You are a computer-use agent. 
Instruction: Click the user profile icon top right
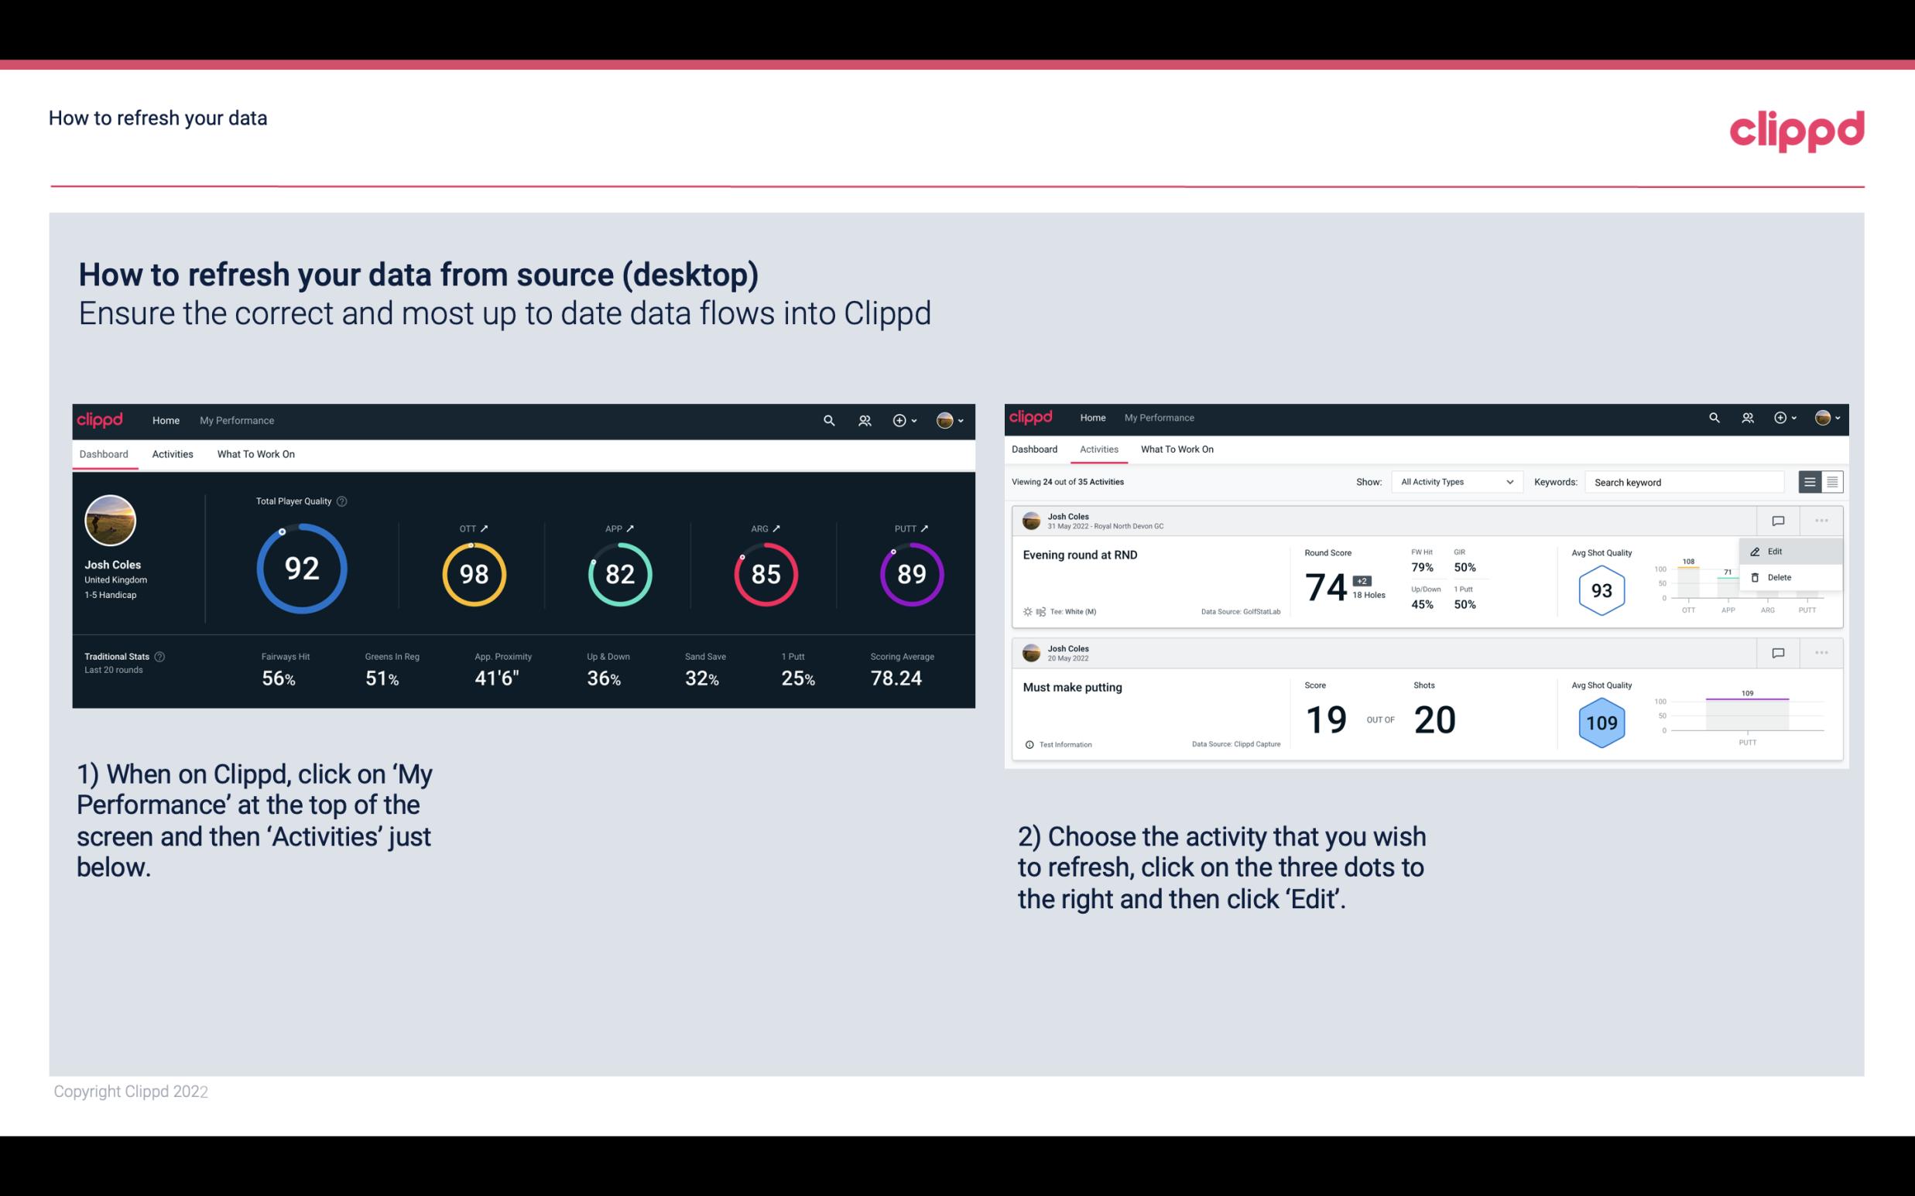(x=948, y=419)
